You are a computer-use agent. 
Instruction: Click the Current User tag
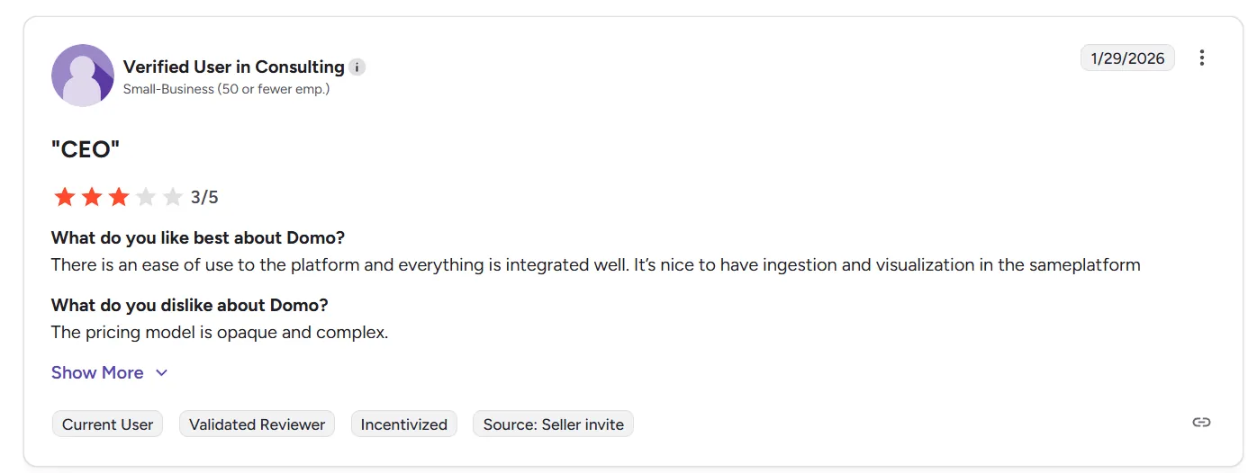108,424
